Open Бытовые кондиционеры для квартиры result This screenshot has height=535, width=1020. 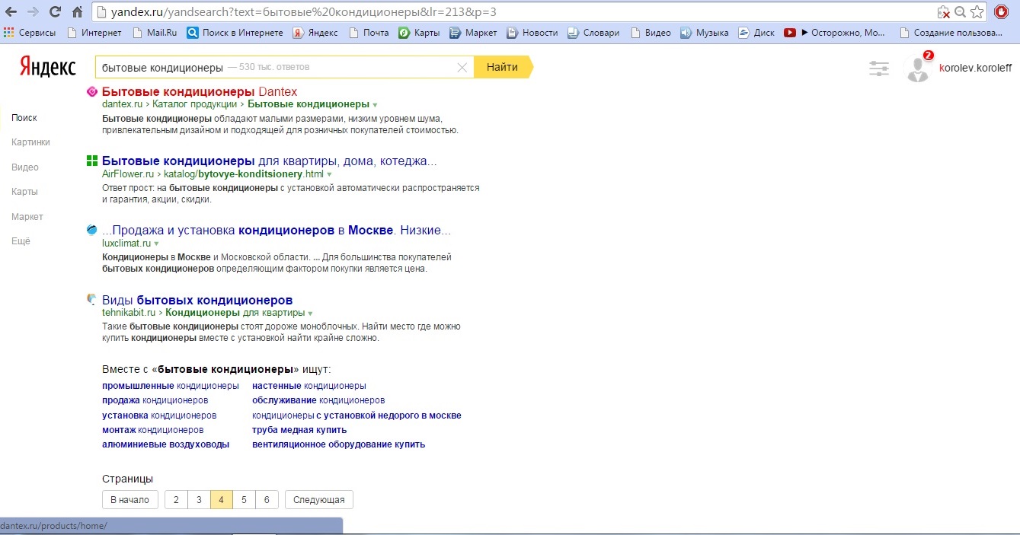pos(270,161)
